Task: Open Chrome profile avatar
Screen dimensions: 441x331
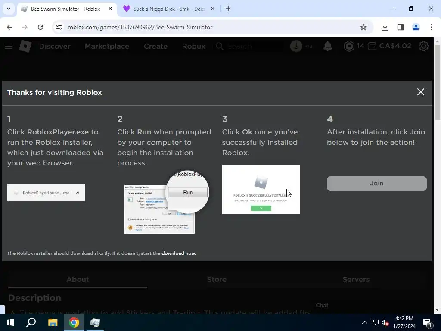Action: tap(416, 27)
